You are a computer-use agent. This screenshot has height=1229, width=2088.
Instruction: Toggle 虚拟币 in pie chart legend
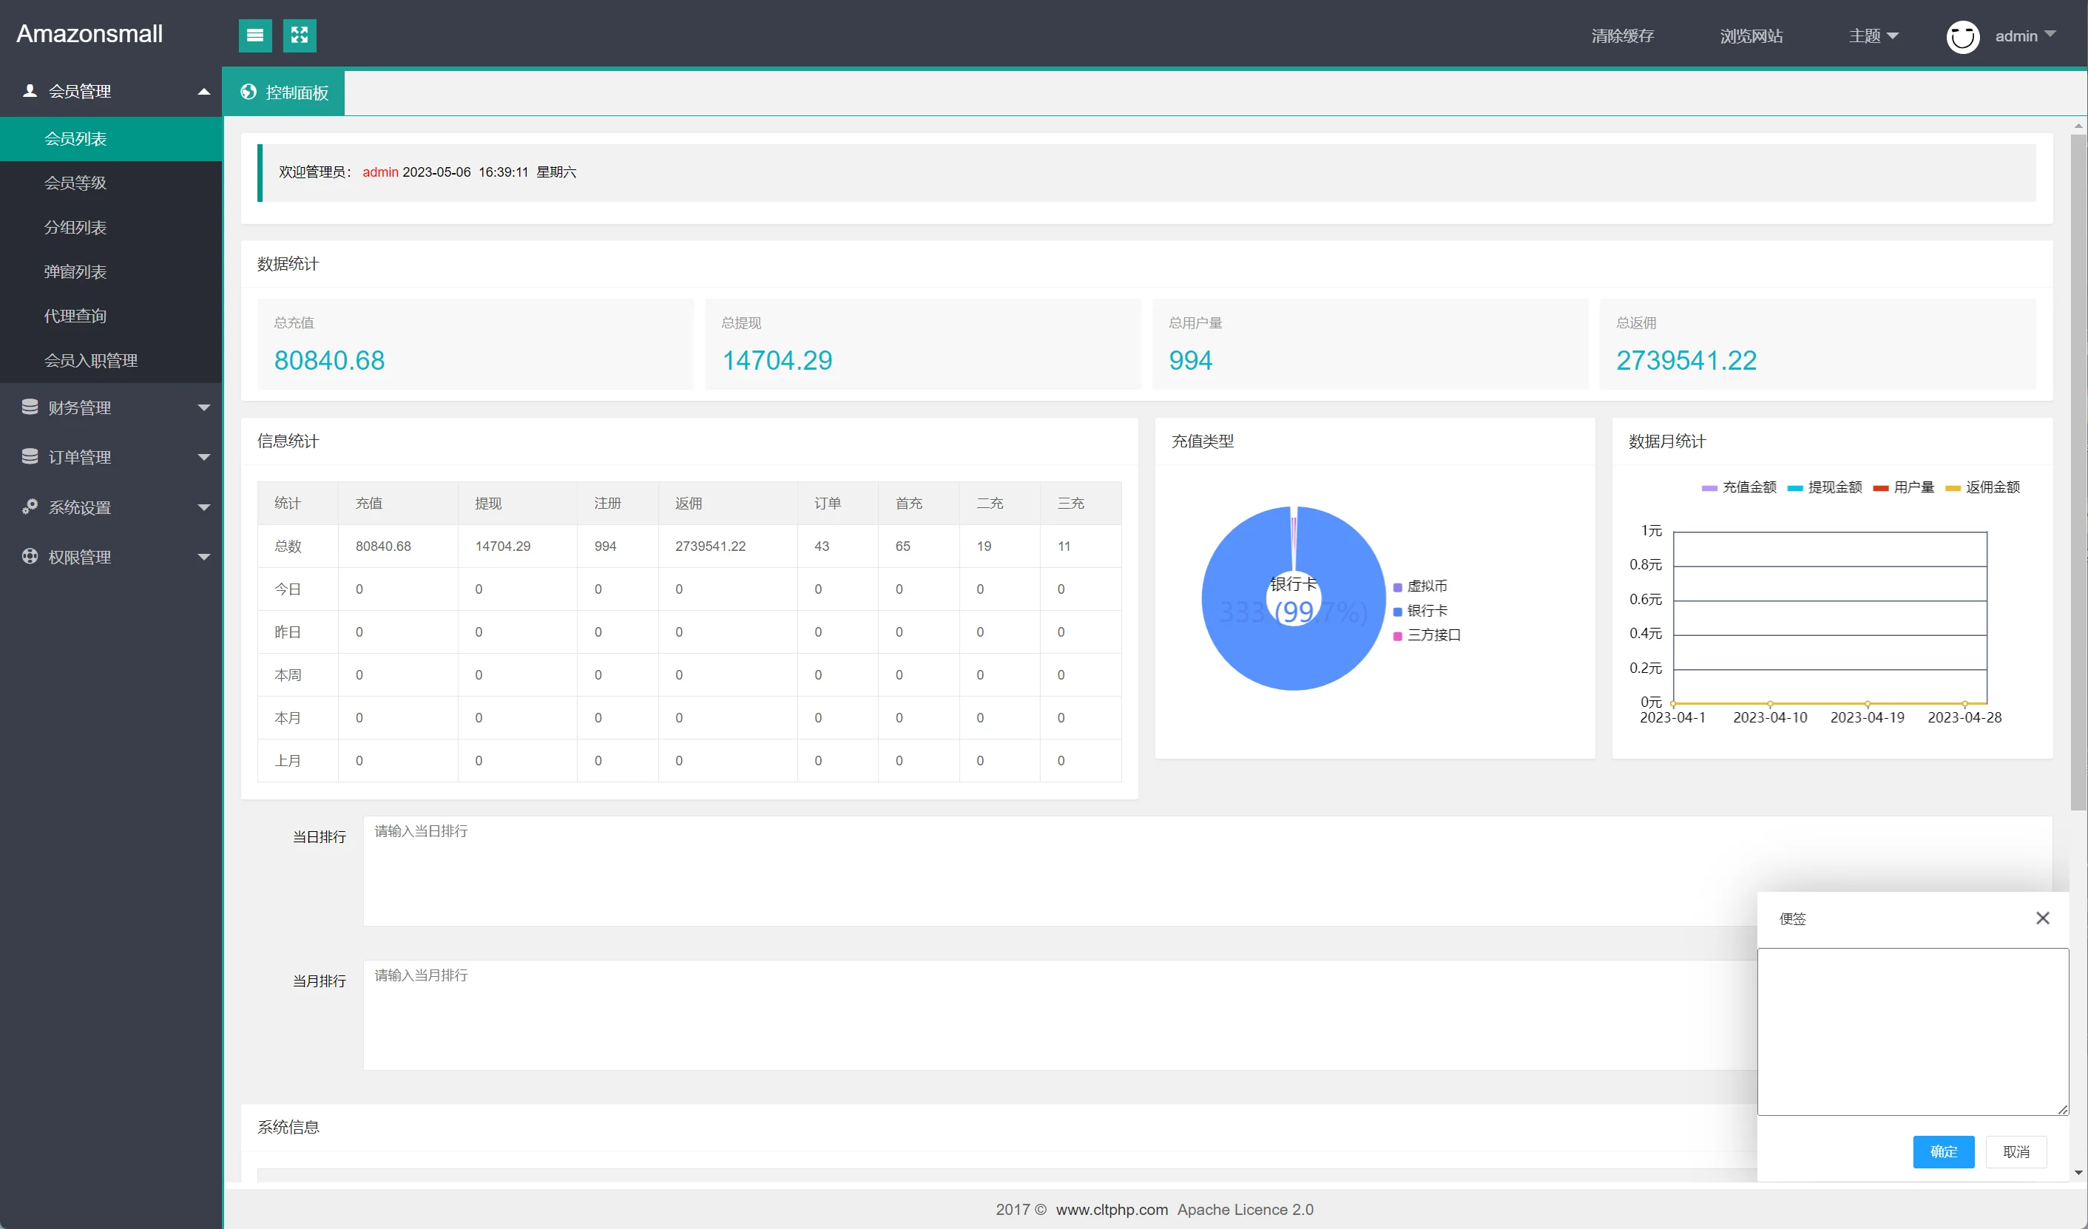(1426, 586)
